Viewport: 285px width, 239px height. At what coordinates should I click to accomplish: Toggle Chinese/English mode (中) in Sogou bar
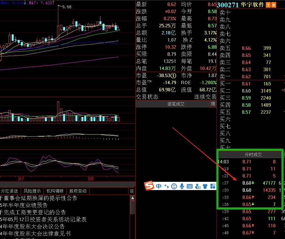158,186
